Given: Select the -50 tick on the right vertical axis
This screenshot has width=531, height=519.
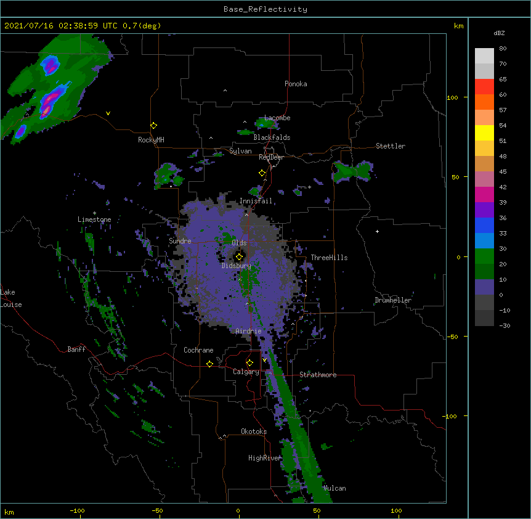Looking at the screenshot, I should pyautogui.click(x=452, y=337).
